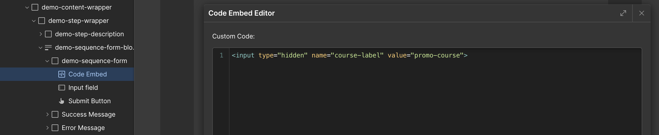The height and width of the screenshot is (135, 659).
Task: Click the input tag name in code
Action: (x=245, y=55)
